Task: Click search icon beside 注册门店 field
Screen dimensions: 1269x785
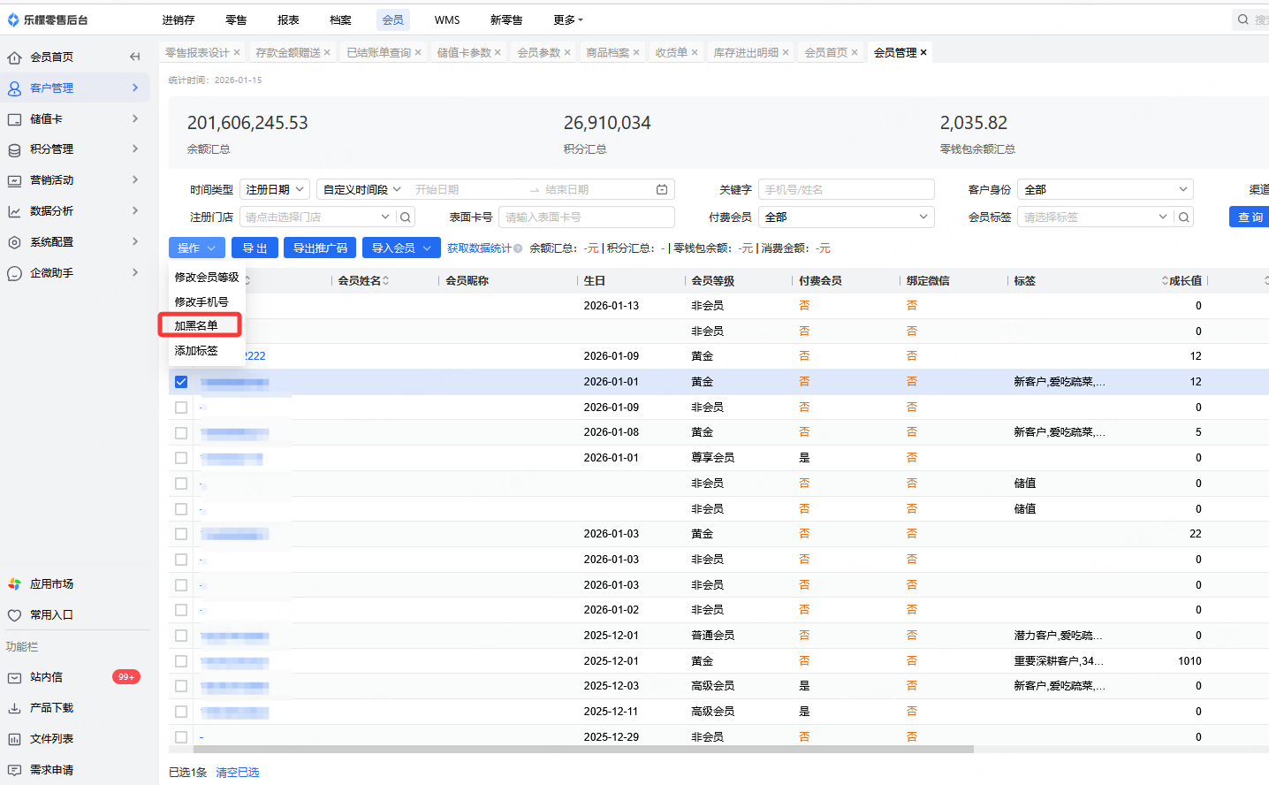Action: coord(406,217)
